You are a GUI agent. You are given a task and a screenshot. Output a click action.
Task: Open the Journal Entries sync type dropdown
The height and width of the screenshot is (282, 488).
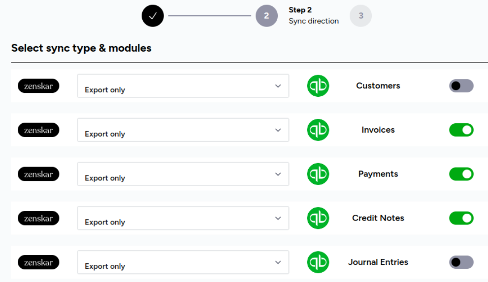(x=183, y=262)
